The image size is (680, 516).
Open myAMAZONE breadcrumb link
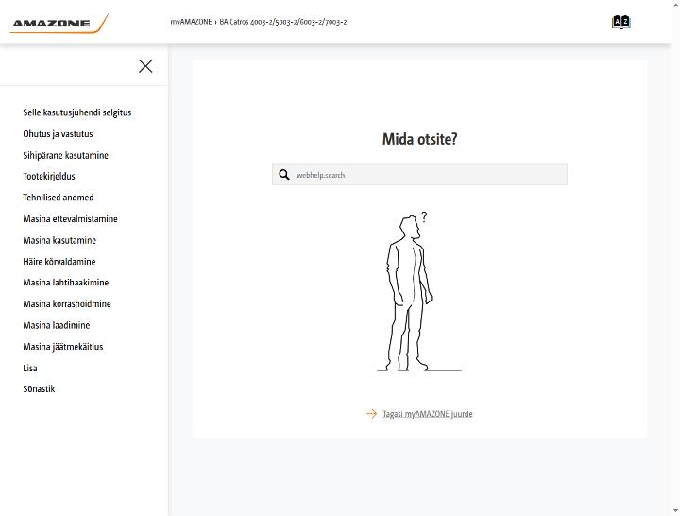191,22
